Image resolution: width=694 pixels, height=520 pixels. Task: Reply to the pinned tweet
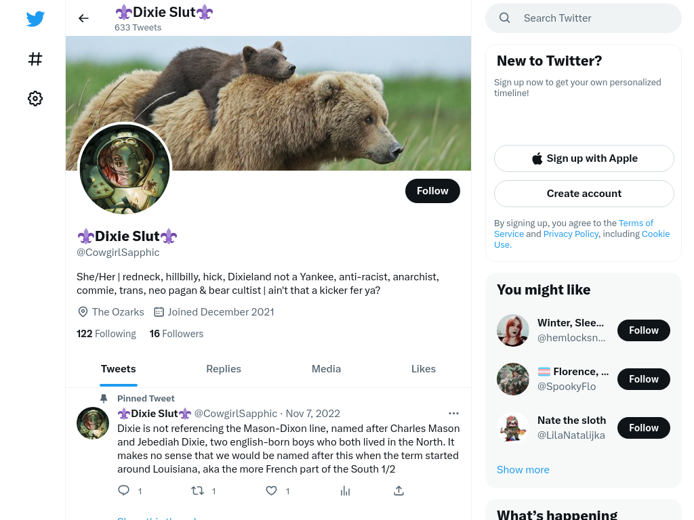[x=123, y=490]
